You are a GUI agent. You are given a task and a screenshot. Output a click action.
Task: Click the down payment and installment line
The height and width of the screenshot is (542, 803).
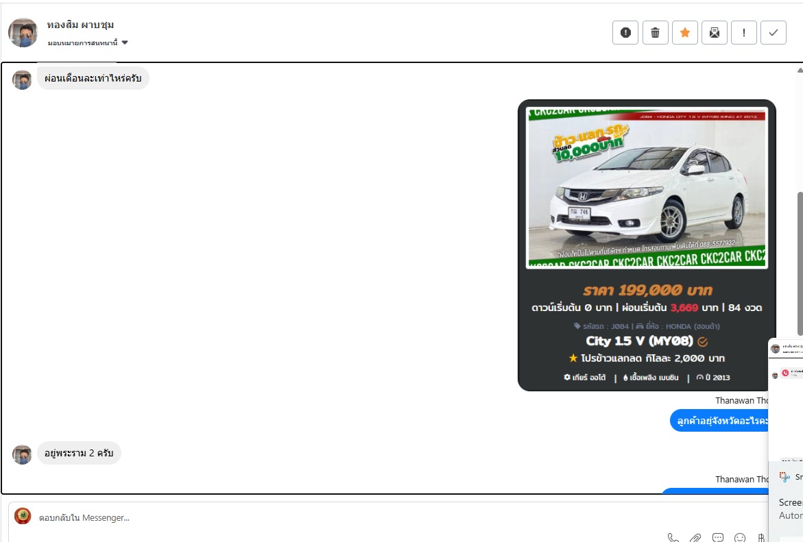click(x=647, y=308)
